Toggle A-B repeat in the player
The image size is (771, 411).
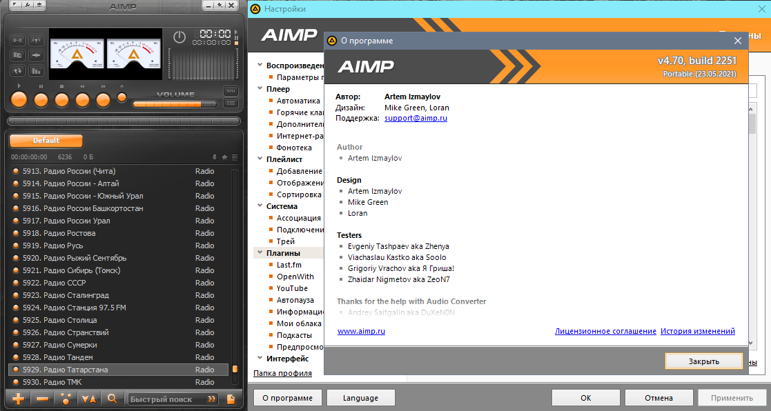[18, 40]
